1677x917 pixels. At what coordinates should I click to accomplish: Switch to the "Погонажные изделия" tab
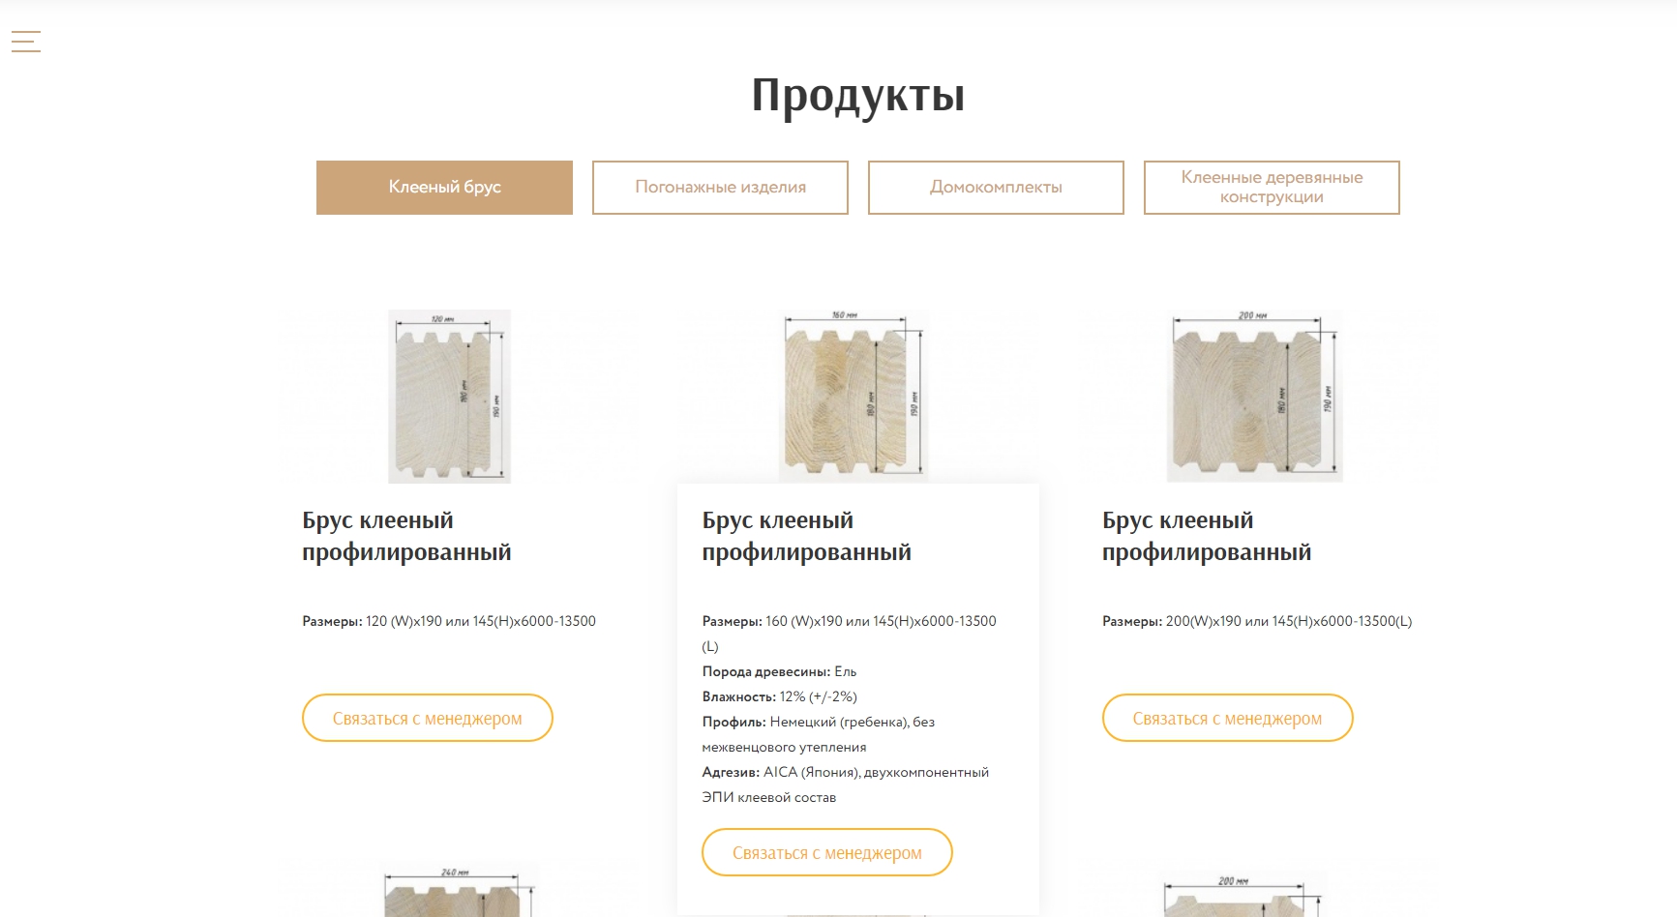(720, 188)
